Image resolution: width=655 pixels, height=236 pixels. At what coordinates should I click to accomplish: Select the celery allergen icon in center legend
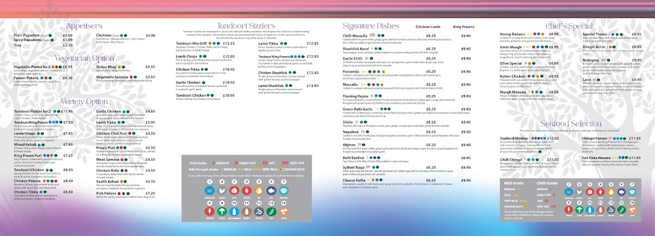click(x=222, y=211)
